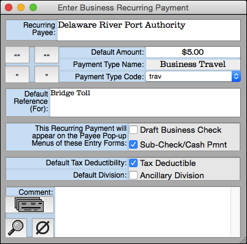Go to next record with single-right arrow
This screenshot has height=244, width=247.
tap(47, 74)
